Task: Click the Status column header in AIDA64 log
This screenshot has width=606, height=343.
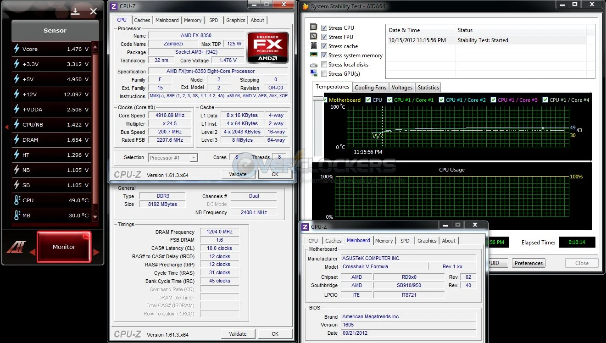Action: point(521,30)
